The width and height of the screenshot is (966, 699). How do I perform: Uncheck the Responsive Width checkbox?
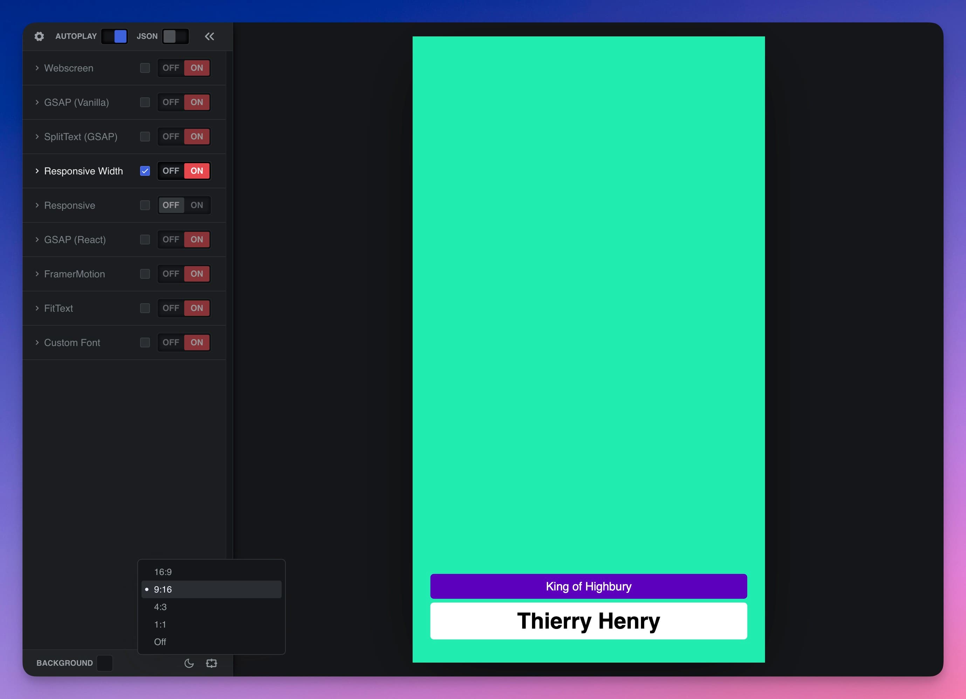pos(145,171)
